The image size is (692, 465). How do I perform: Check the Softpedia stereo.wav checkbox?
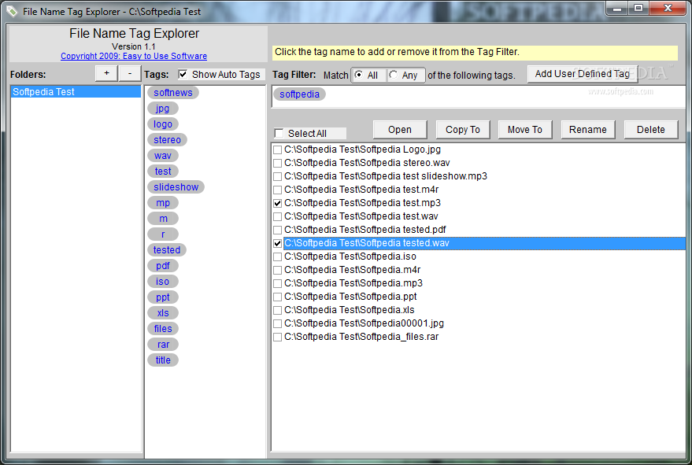click(277, 163)
